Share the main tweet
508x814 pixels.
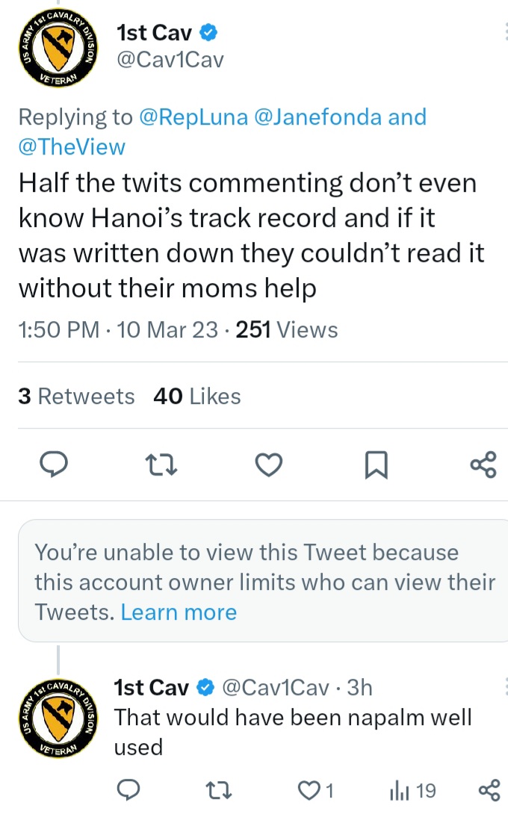pyautogui.click(x=483, y=465)
